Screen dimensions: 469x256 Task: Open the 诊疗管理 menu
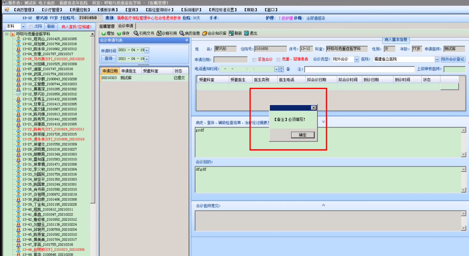coord(51,10)
